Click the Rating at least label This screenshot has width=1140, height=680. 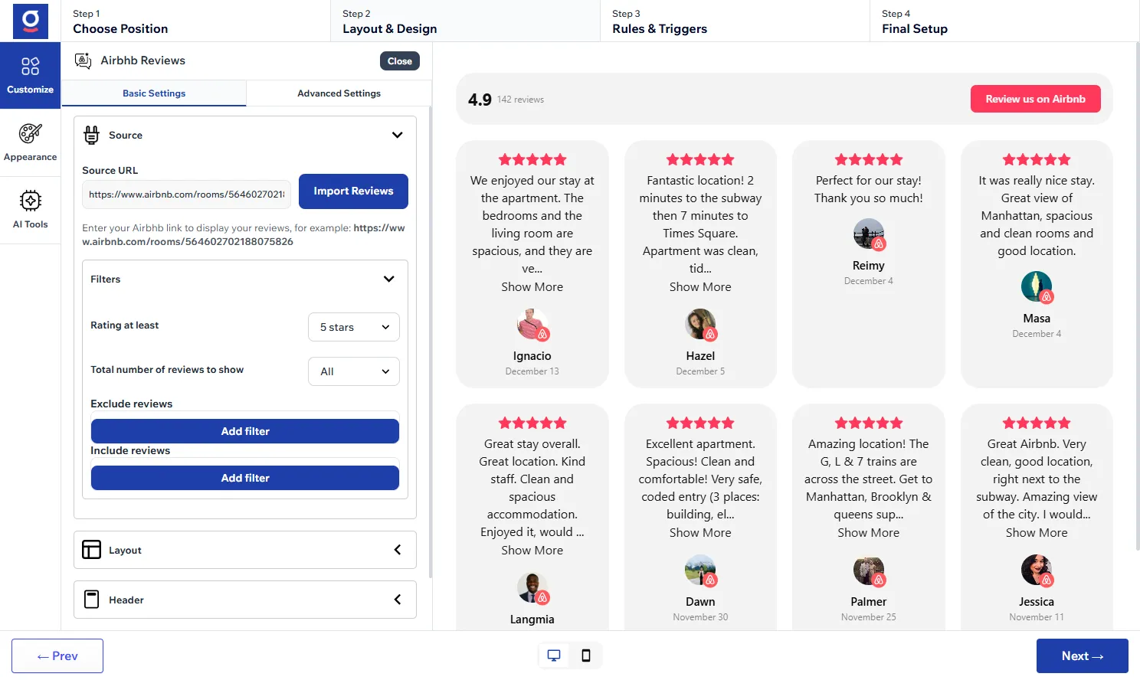coord(125,325)
